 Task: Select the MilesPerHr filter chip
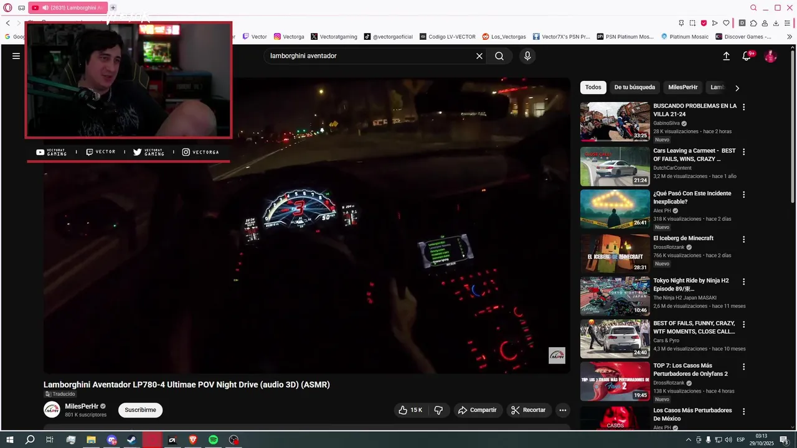(x=682, y=87)
